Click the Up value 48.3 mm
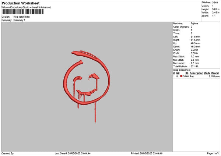This screenshot has height=156, width=221. click(196, 43)
